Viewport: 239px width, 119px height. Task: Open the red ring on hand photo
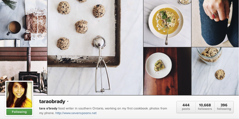pyautogui.click(x=215, y=23)
